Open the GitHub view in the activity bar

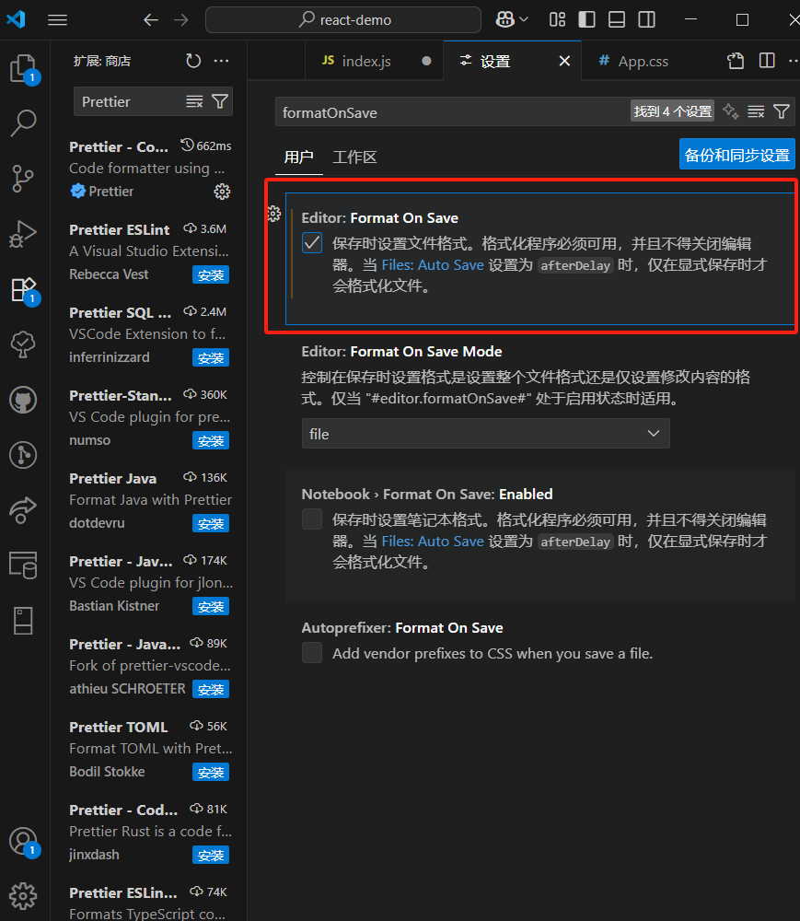[x=23, y=400]
